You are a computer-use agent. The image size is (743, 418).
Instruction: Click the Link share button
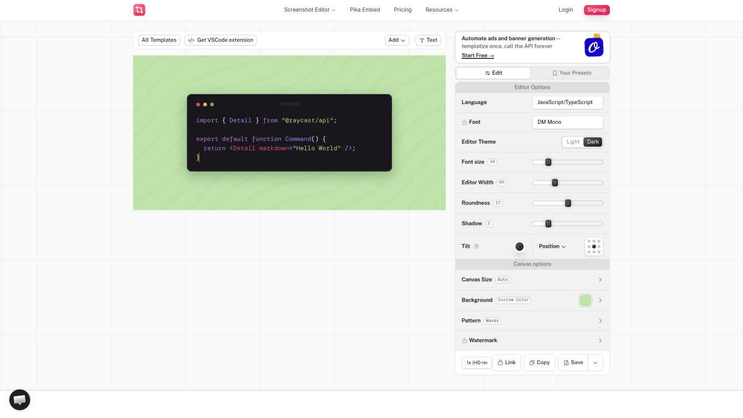506,363
